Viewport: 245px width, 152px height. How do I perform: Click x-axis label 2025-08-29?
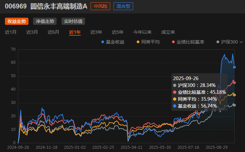(x=217, y=147)
